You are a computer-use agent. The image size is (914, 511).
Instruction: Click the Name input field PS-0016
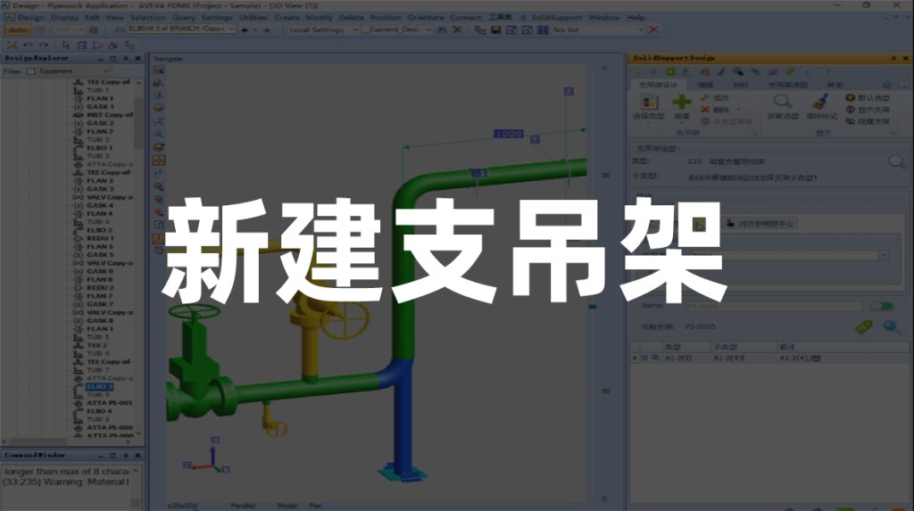(x=772, y=306)
